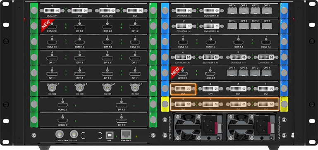Select highlighted DVI port 4 on output card
Screen dimensions: 318x150
pos(183,89)
